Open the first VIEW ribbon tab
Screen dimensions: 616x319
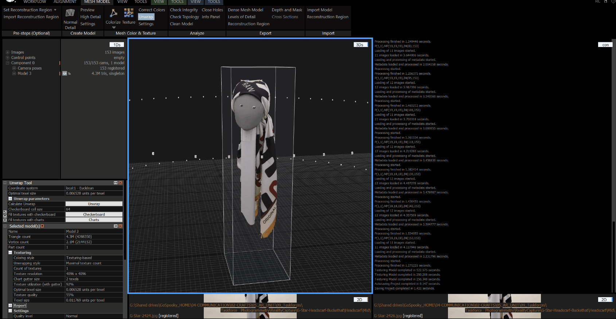click(122, 2)
